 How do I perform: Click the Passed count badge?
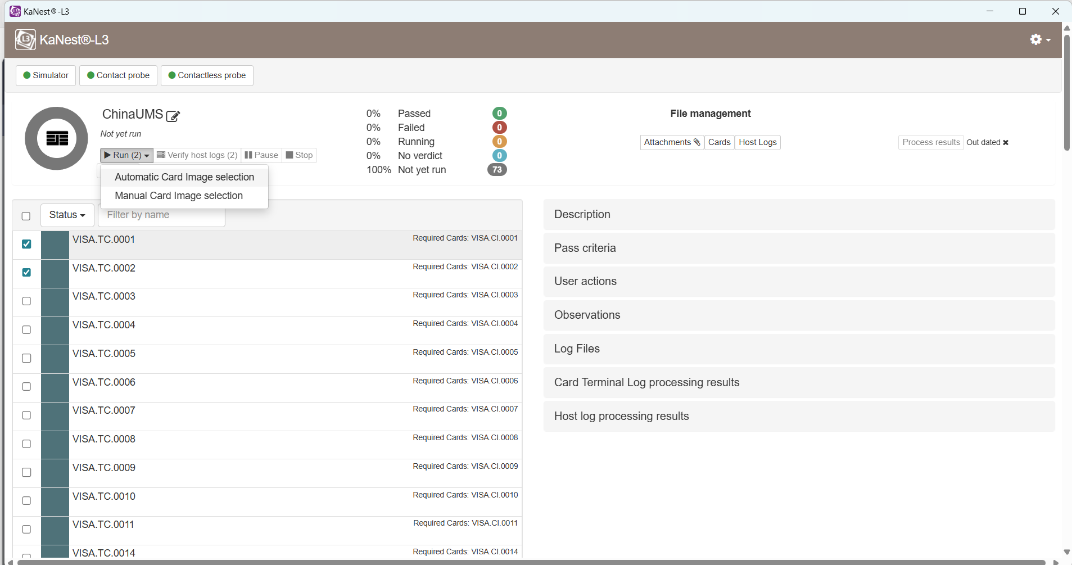pos(499,114)
